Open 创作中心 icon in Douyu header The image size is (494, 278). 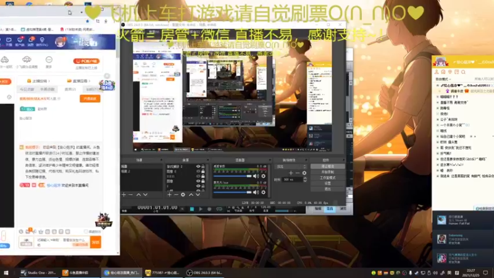(x=42, y=41)
